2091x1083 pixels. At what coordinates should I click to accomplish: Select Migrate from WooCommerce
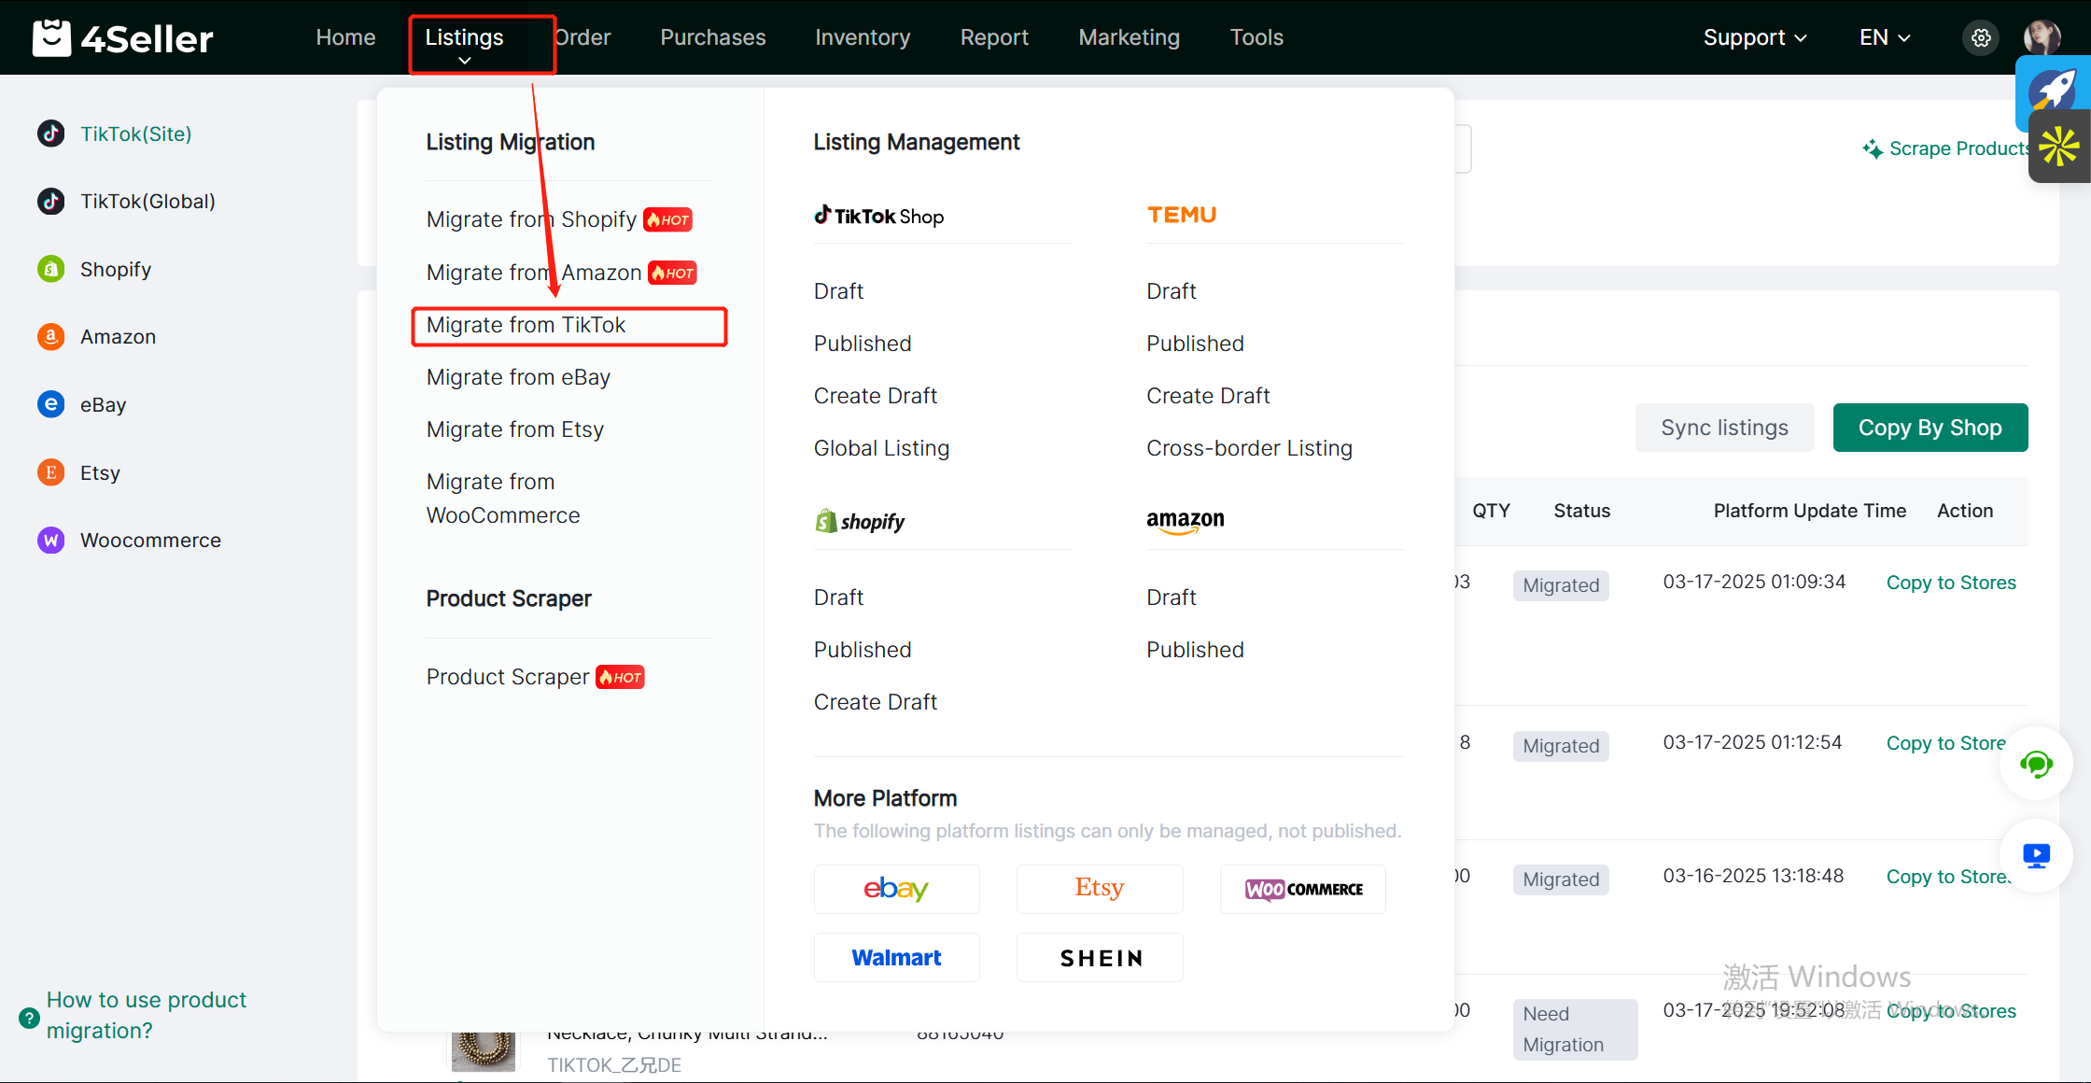[503, 499]
